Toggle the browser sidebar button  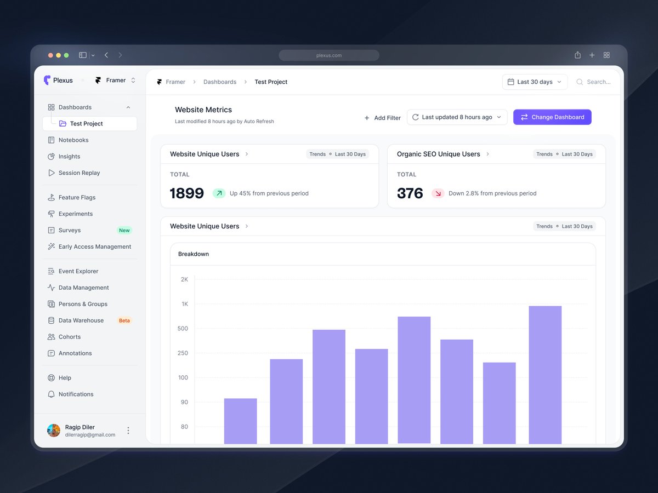[x=83, y=55]
